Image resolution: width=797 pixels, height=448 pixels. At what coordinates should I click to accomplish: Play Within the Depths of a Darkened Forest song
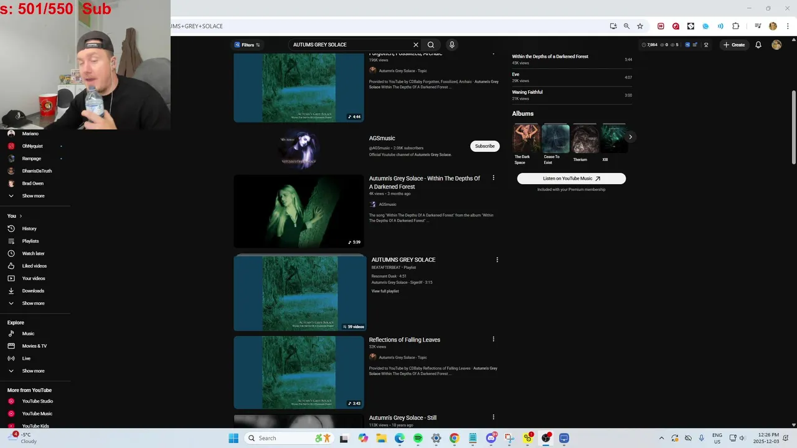pos(572,59)
